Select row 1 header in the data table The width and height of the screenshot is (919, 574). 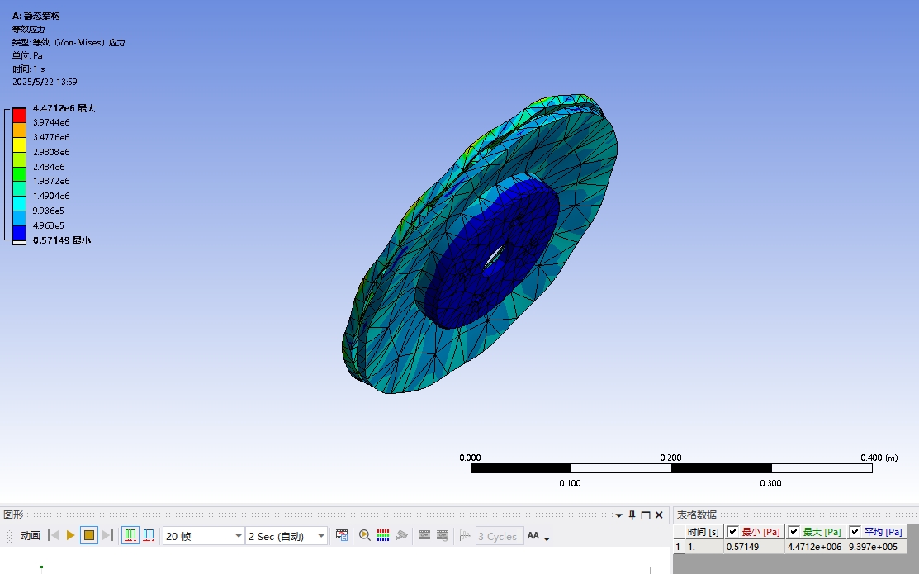click(679, 547)
